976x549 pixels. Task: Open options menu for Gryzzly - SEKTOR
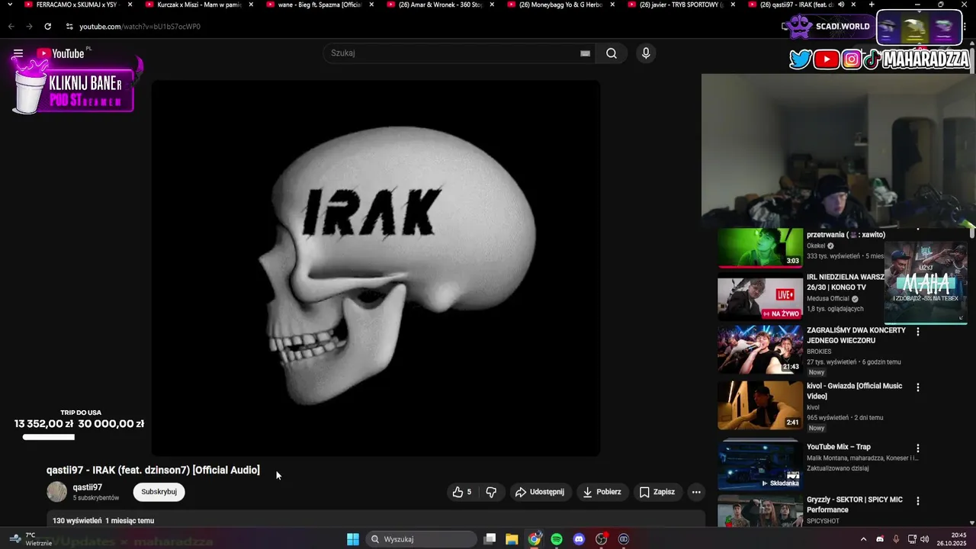click(x=917, y=501)
